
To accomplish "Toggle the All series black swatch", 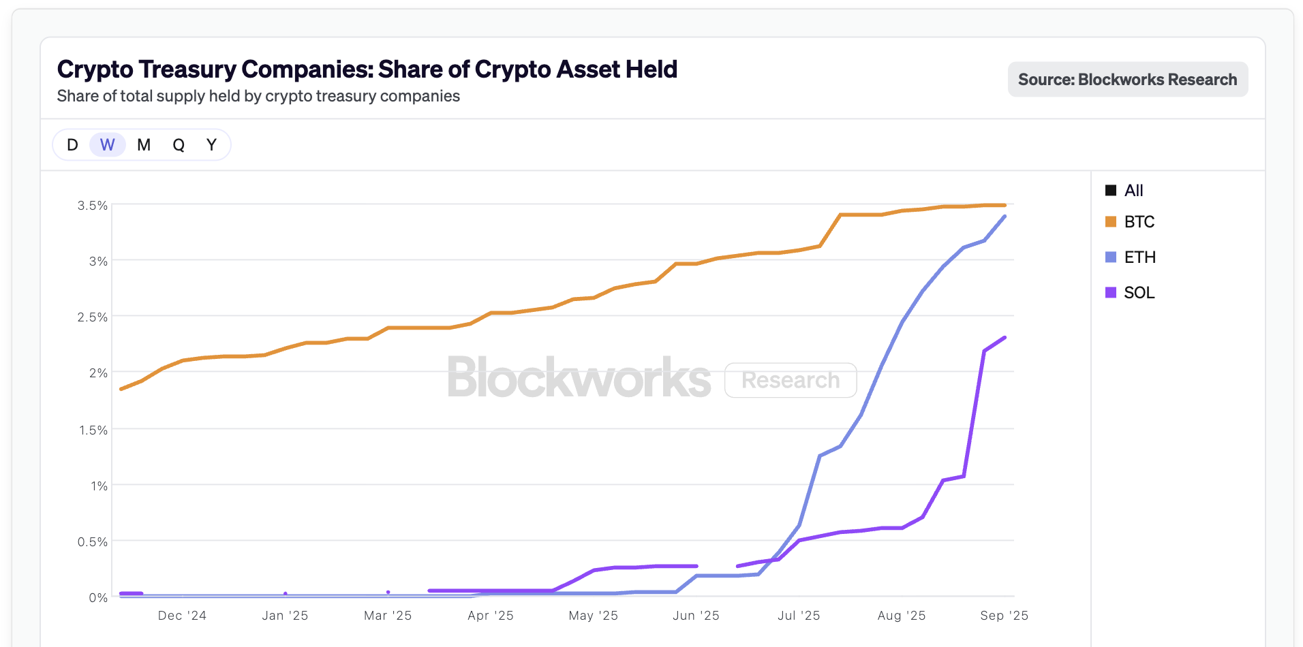I will tap(1111, 191).
